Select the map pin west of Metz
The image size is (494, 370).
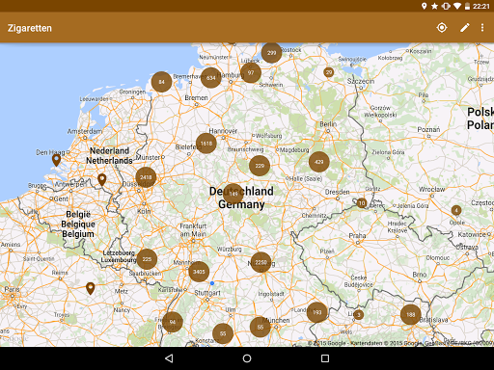click(x=91, y=288)
